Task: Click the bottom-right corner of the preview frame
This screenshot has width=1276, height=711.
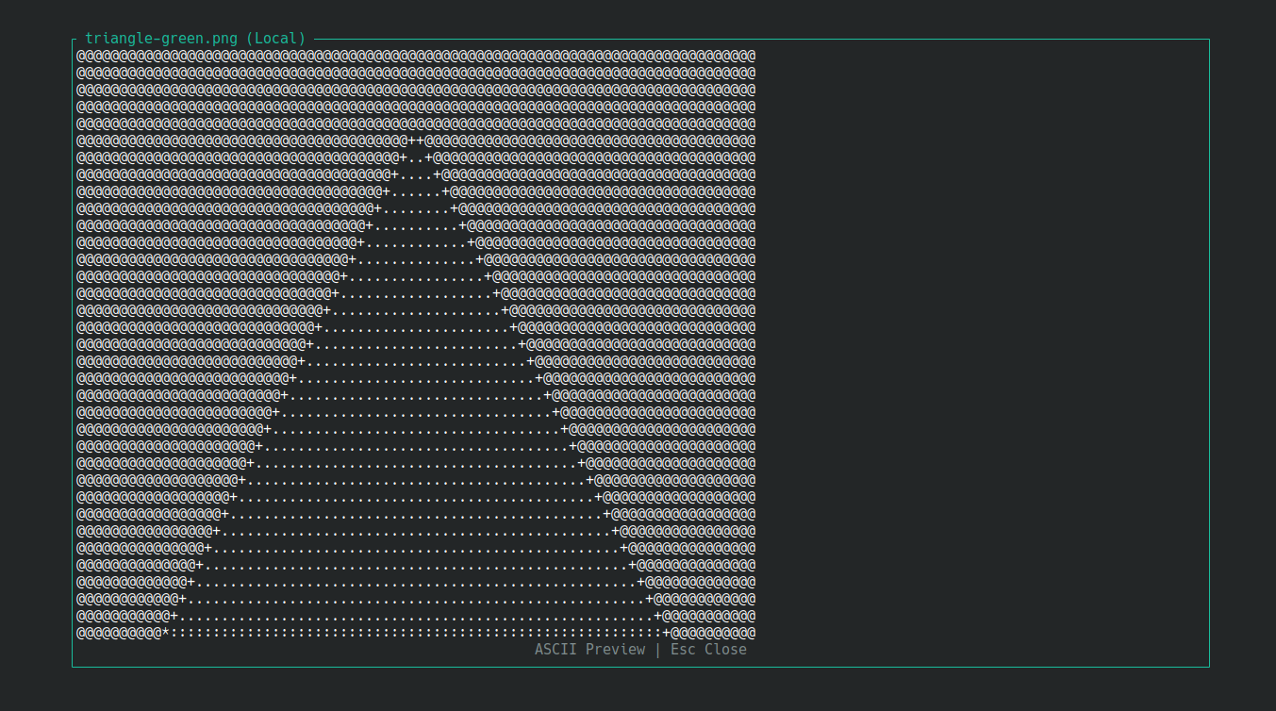Action: [x=1208, y=668]
